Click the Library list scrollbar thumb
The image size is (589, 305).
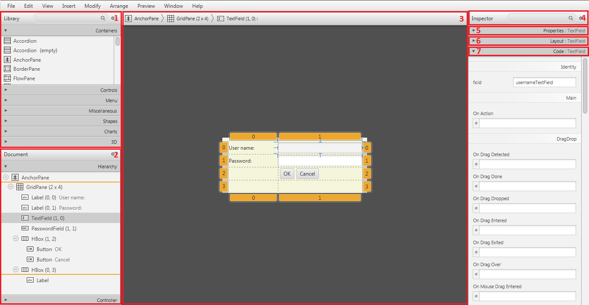coord(118,42)
